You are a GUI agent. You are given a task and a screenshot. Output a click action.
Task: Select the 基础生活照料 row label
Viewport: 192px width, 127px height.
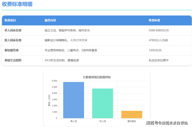tap(13, 60)
